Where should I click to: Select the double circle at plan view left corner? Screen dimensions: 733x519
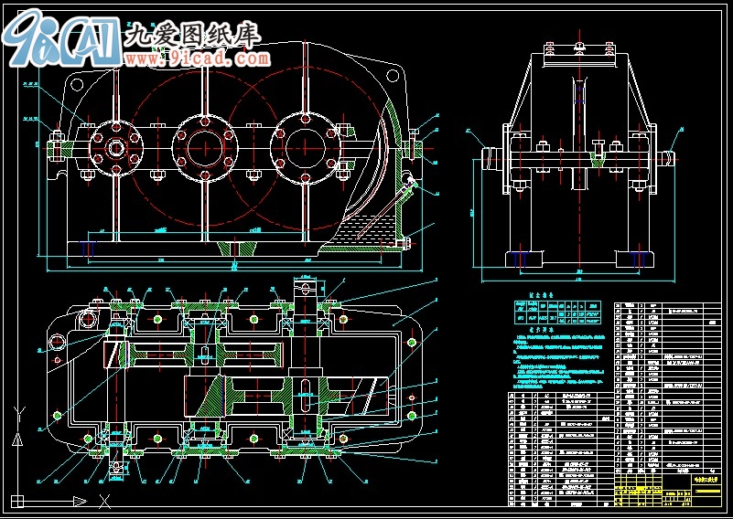[x=88, y=319]
